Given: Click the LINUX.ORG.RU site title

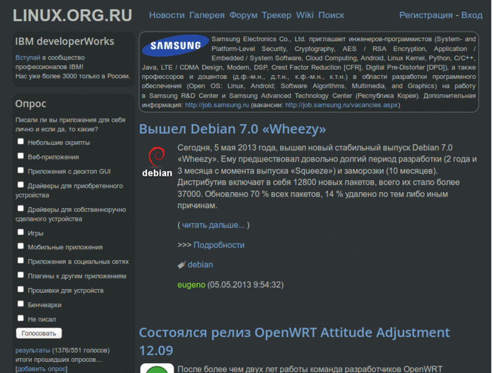Looking at the screenshot, I should (72, 16).
